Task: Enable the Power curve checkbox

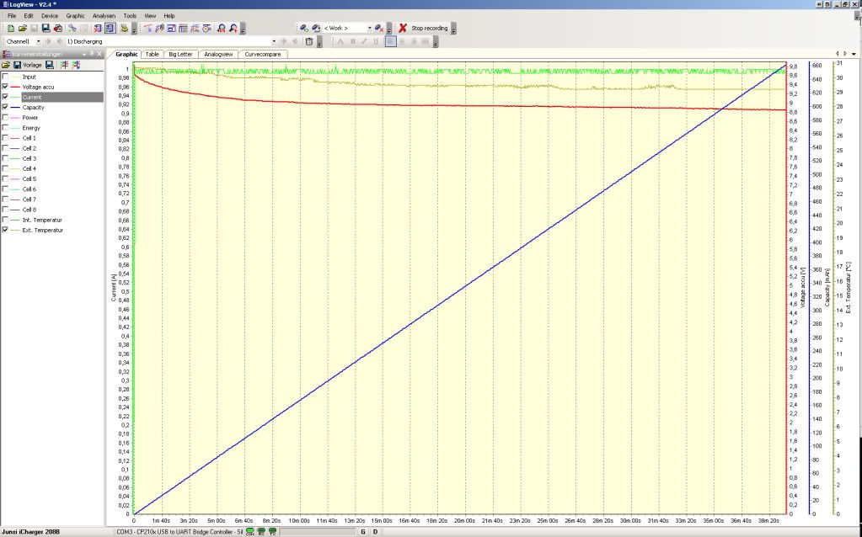Action: point(6,118)
